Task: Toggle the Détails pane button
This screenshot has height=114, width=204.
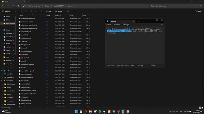Action: (x=198, y=11)
